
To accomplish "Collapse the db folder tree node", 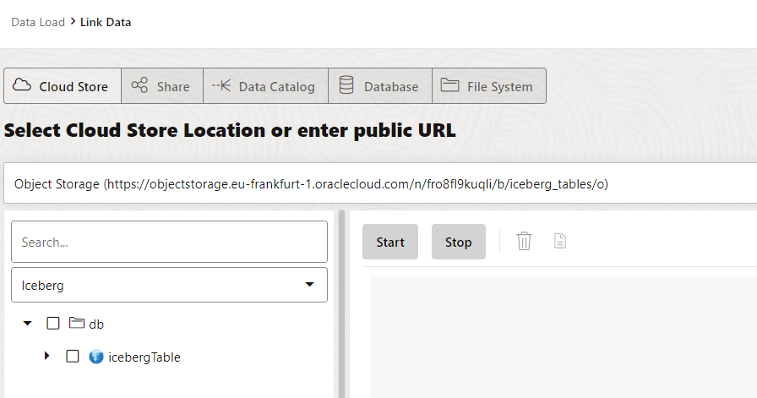I will pos(28,323).
